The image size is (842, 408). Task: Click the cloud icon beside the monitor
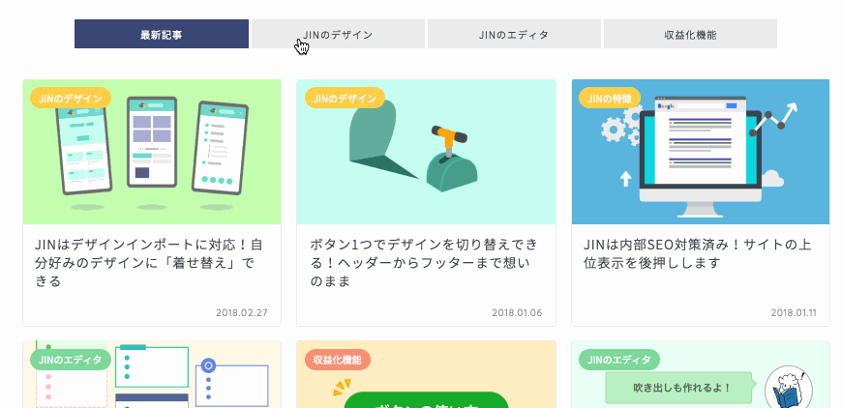772,179
